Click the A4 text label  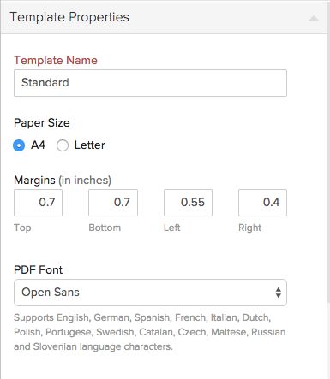click(x=38, y=145)
